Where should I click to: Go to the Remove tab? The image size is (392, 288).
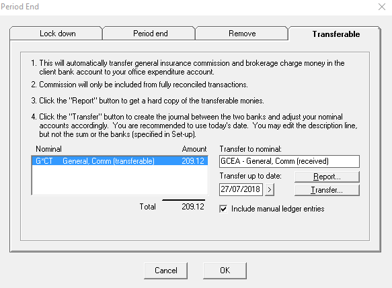click(241, 34)
